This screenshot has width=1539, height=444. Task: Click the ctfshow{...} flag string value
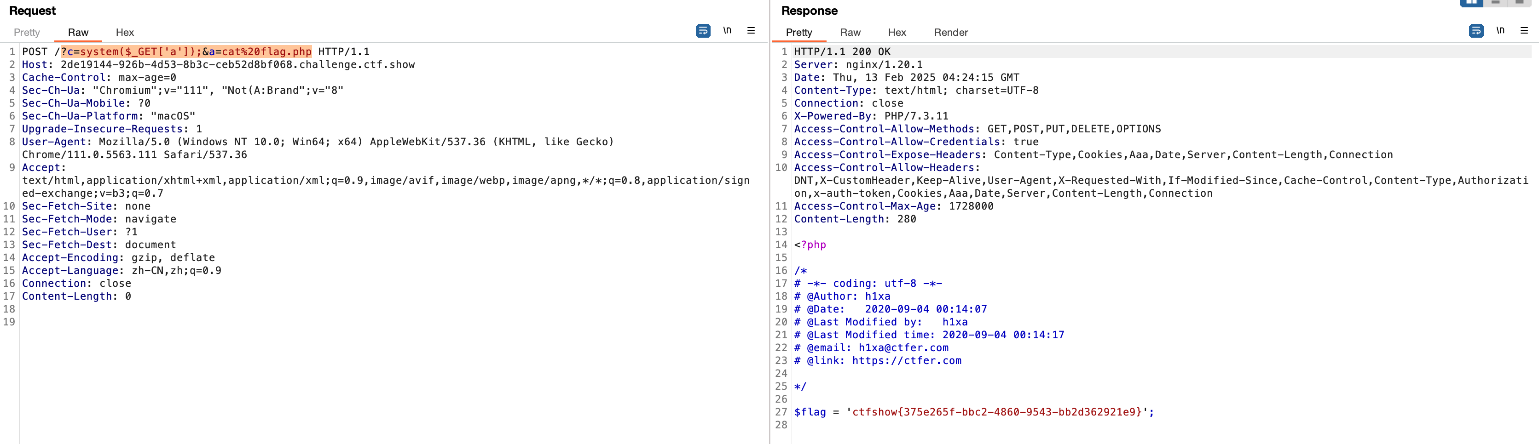coord(996,412)
